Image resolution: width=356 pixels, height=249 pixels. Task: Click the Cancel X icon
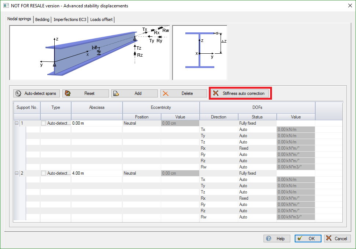[x=329, y=238]
